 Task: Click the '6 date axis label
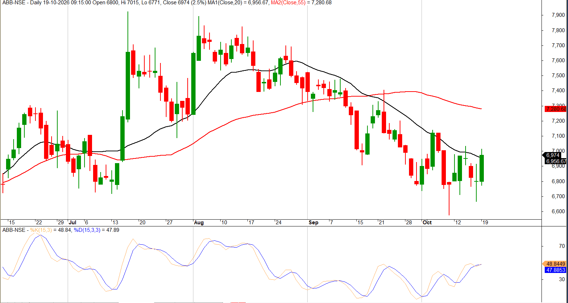tap(86, 223)
